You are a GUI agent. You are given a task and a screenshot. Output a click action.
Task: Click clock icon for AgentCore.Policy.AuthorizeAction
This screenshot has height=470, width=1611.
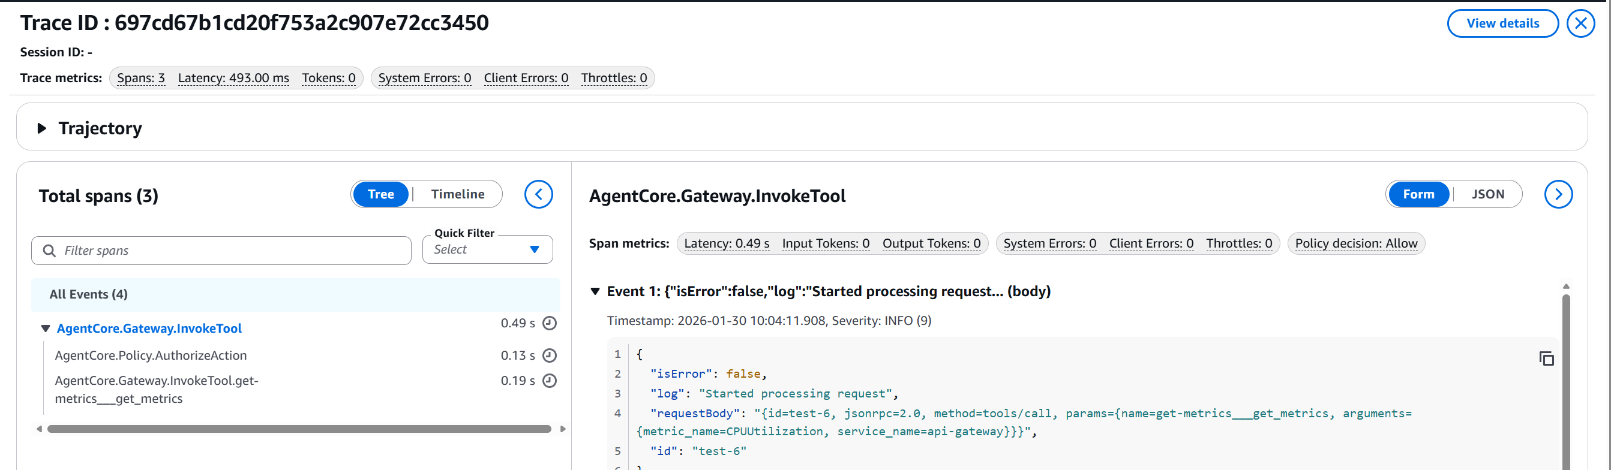click(549, 355)
